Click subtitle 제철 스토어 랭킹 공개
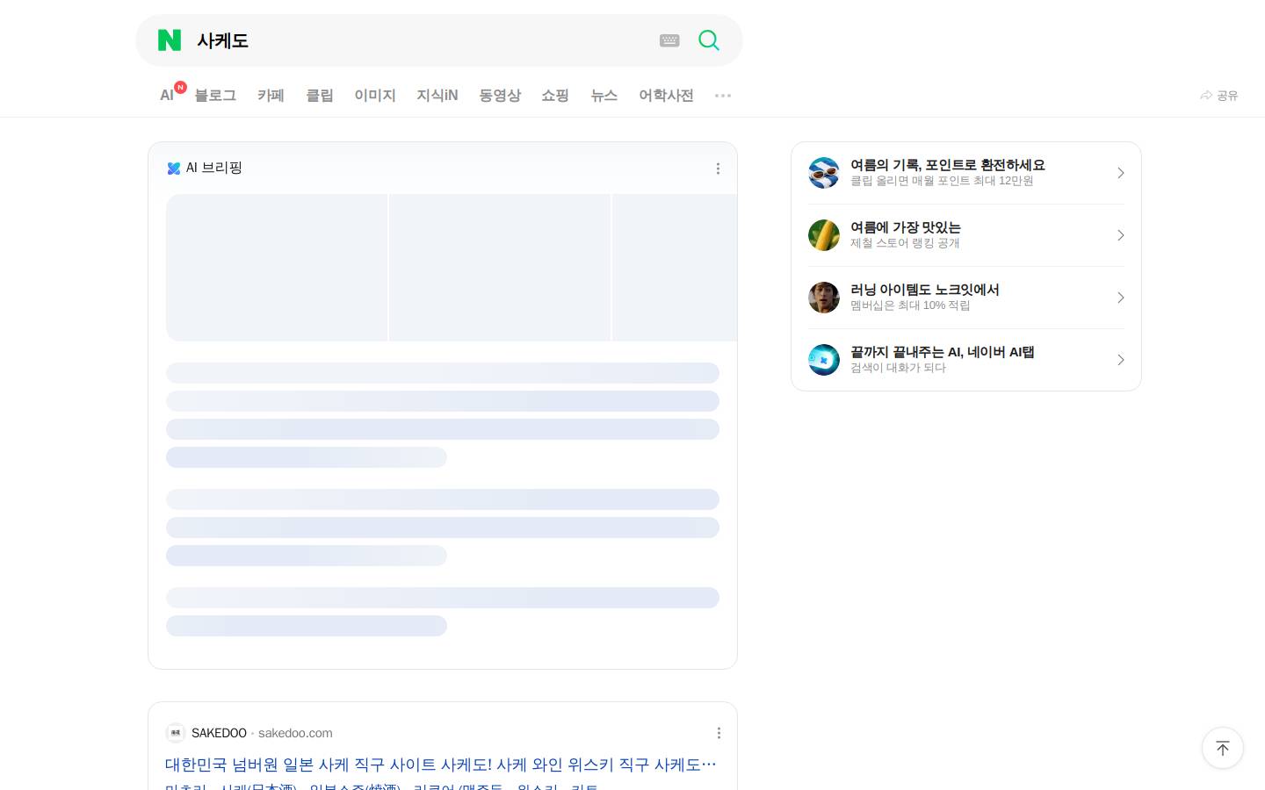The image size is (1265, 790). (905, 243)
